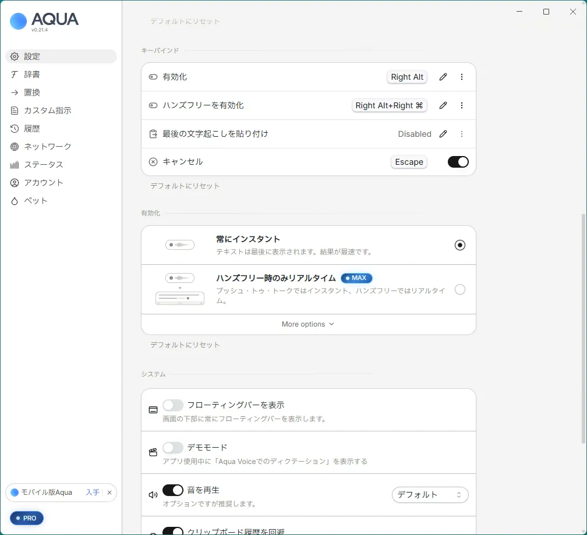Click the MAX badge next to ハンズフリー時のみリアルタイム
The height and width of the screenshot is (535, 587).
356,278
